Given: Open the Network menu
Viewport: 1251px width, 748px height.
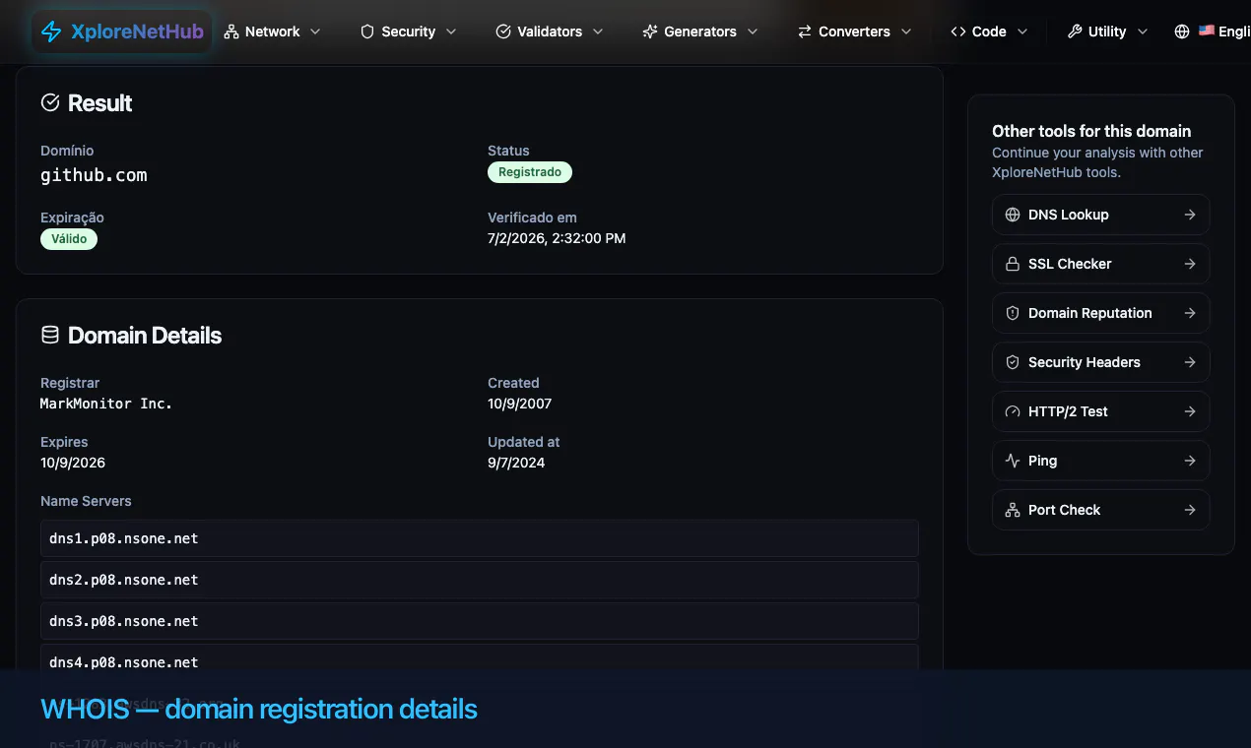Looking at the screenshot, I should tap(273, 31).
